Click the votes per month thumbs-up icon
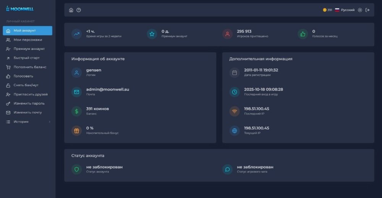This screenshot has width=382, height=198. (x=303, y=34)
